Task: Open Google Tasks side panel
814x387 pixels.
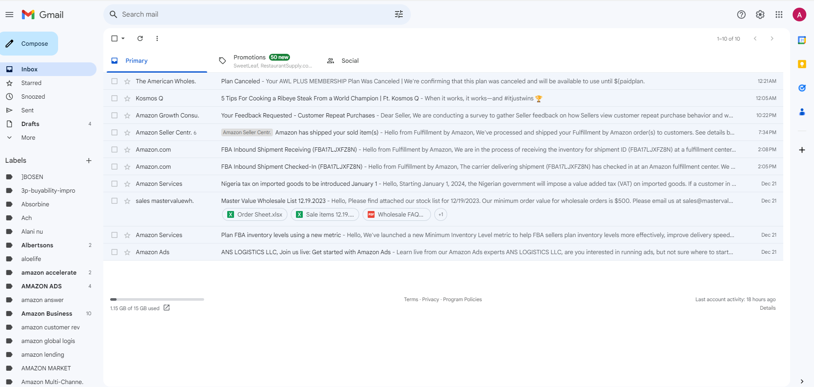Action: tap(802, 88)
